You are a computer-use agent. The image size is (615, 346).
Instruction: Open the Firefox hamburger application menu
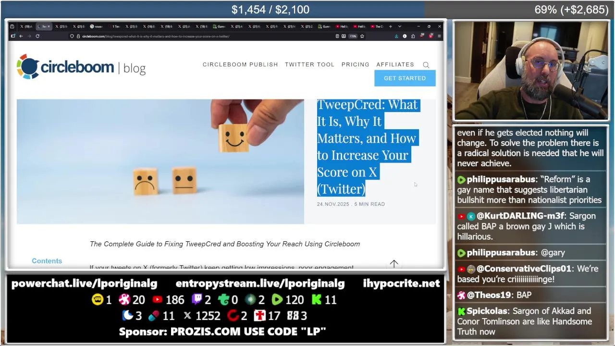439,36
